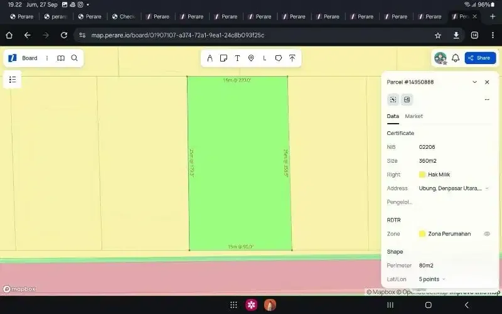Select the sticky note tool
This screenshot has width=502, height=314.
point(223,58)
